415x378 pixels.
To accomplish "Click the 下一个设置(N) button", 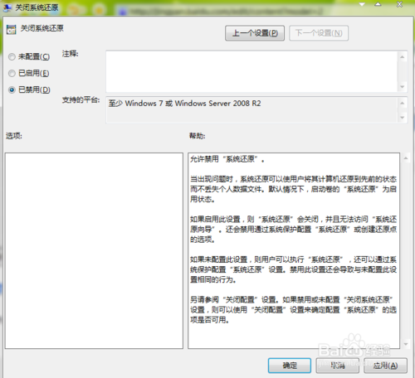I will 319,33.
